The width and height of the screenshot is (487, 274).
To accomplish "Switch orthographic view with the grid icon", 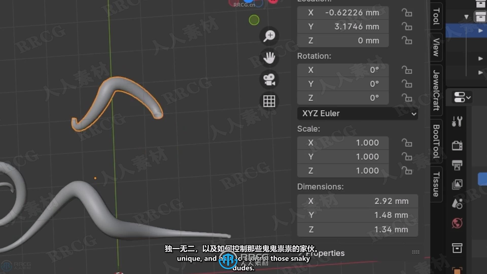I will coord(269,101).
